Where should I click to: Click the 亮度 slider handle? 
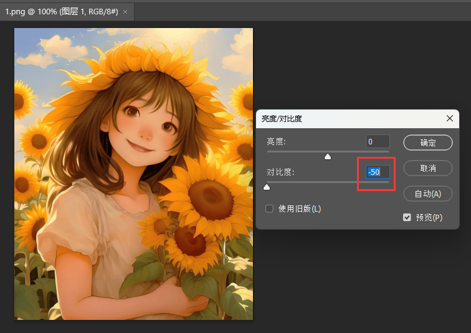click(328, 157)
